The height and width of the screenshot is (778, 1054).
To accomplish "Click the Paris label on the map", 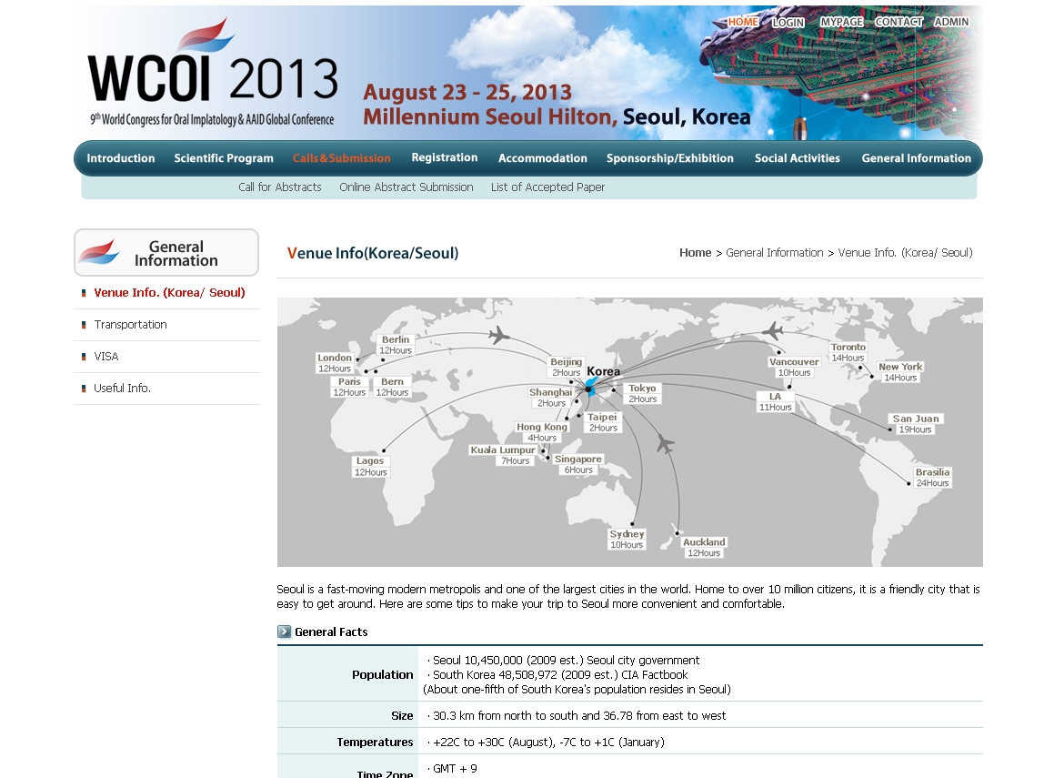I will pos(349,387).
